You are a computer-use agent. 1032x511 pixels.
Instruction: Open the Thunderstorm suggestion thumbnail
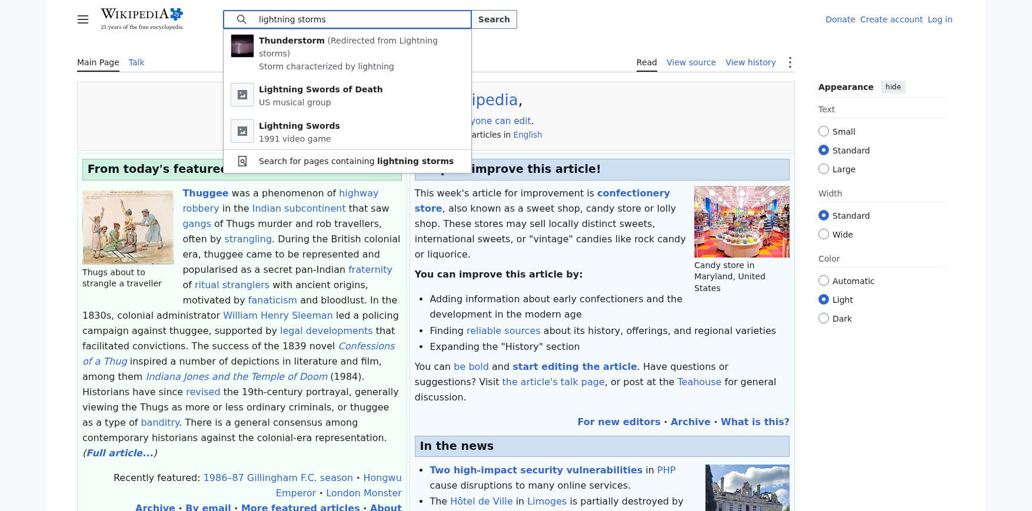click(x=242, y=46)
